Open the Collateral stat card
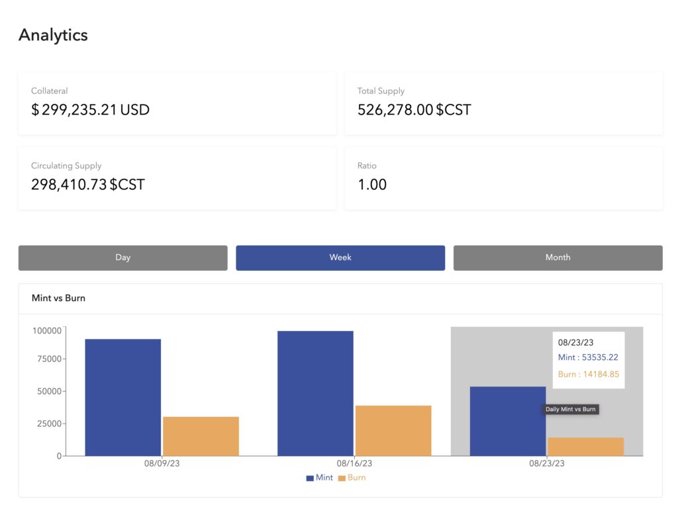The image size is (678, 505). point(177,103)
